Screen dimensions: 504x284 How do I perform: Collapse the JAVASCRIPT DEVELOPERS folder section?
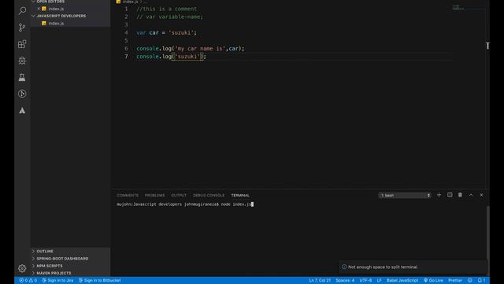point(61,16)
